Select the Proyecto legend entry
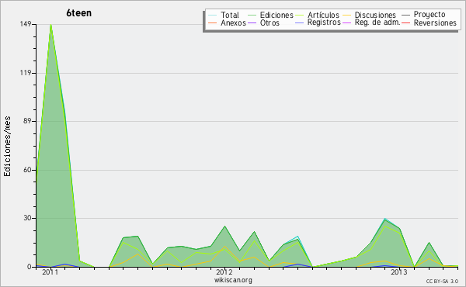Screen dimensions: 466x287 coord(423,14)
